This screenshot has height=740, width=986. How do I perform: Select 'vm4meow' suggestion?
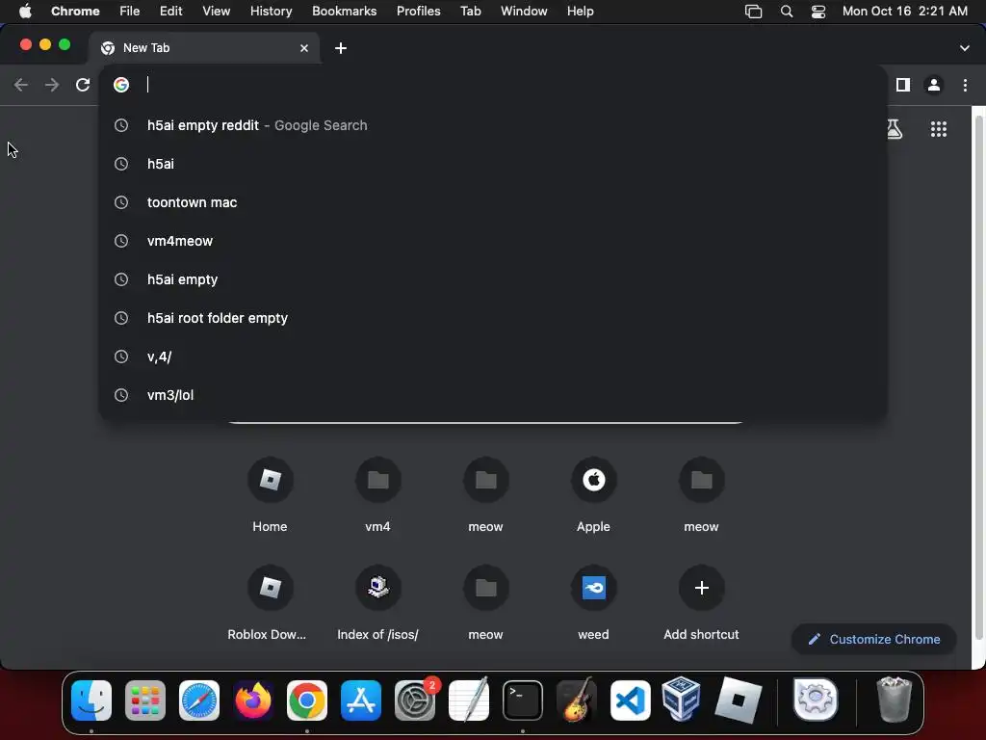coord(493,241)
